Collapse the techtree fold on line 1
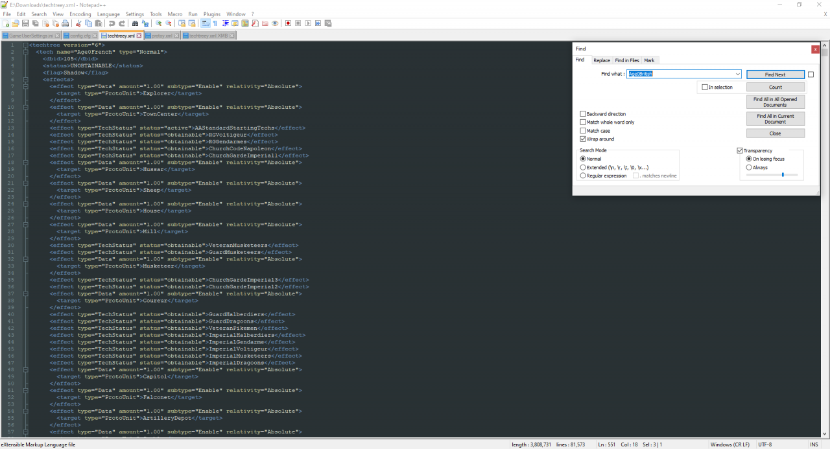830x449 pixels. (25, 45)
